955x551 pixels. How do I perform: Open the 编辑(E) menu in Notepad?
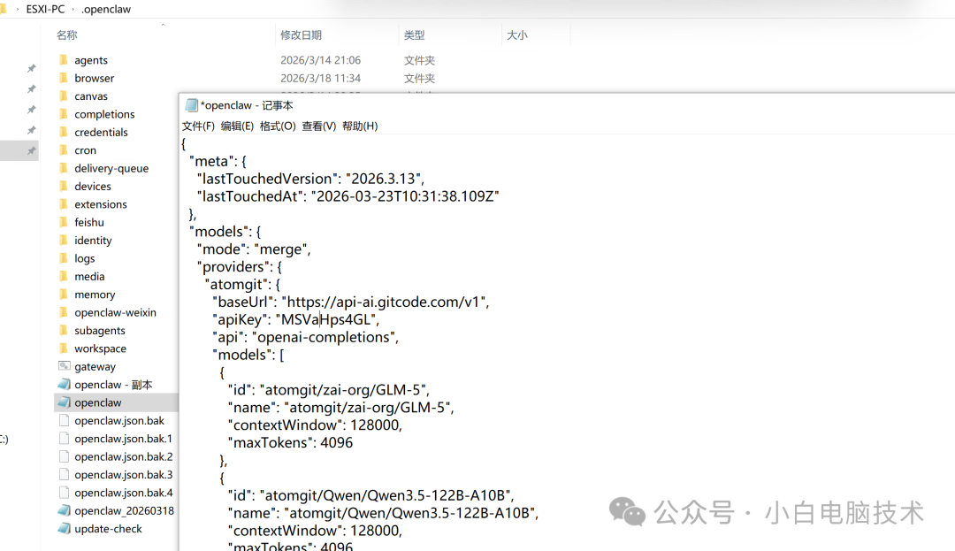point(237,126)
